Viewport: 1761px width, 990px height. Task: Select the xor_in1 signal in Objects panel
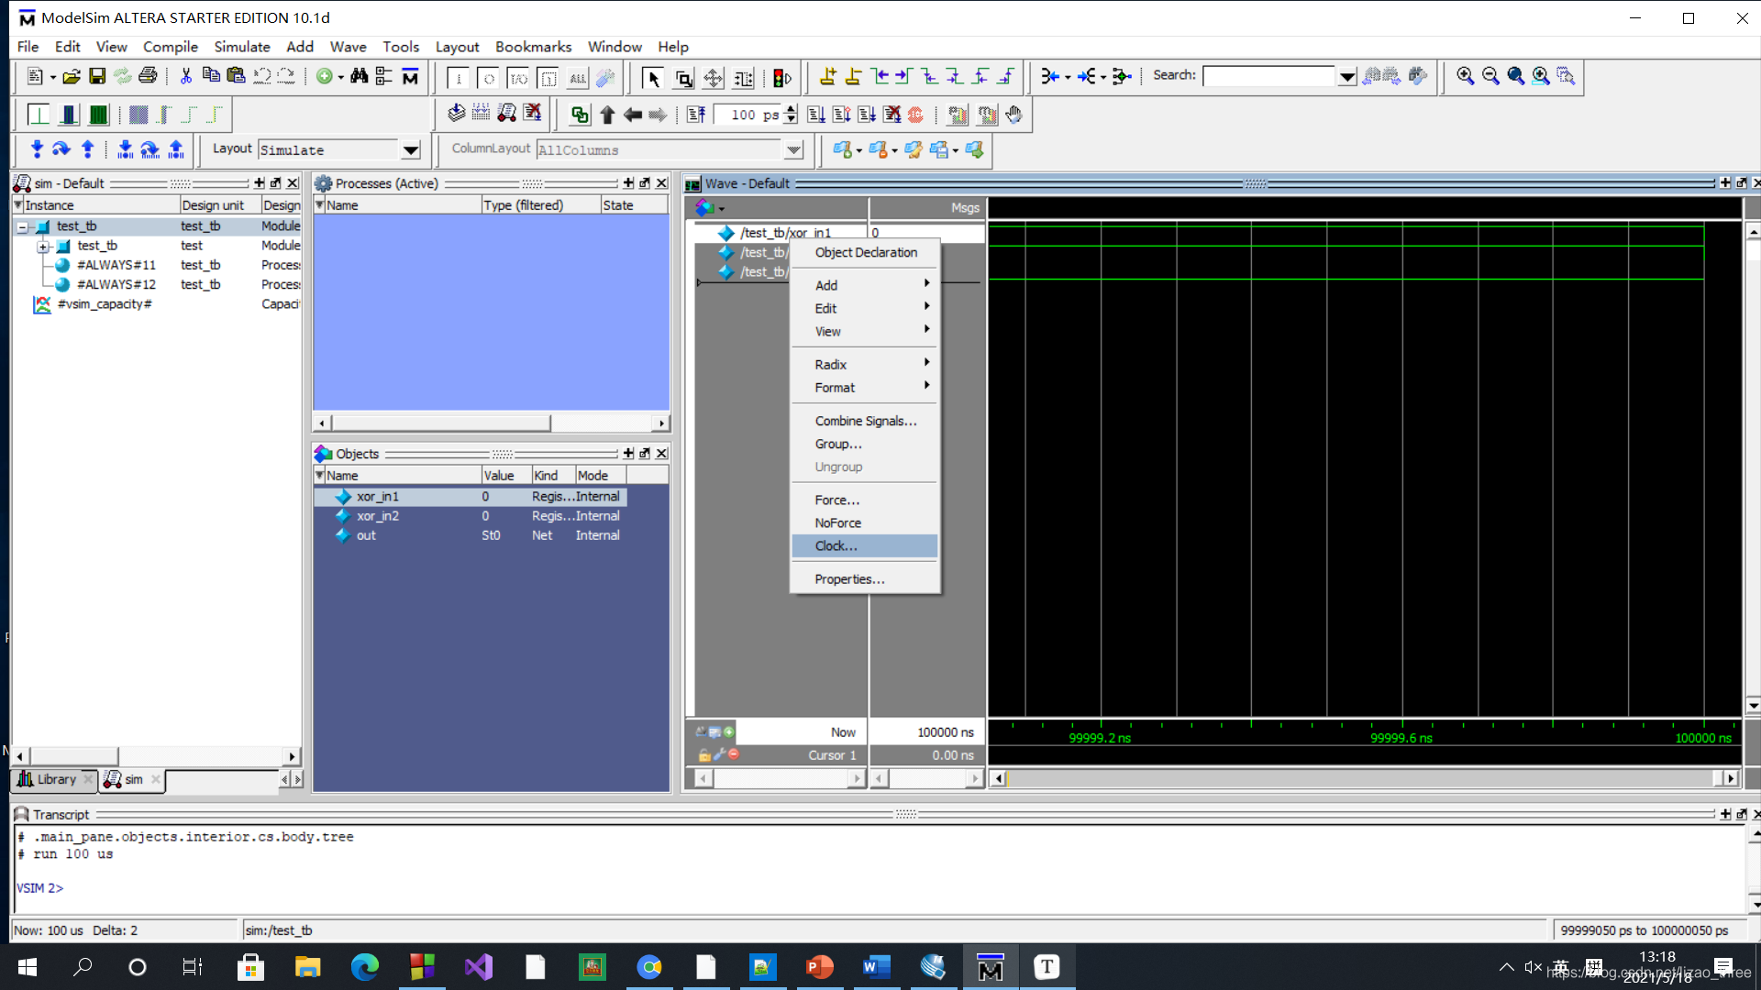[379, 496]
